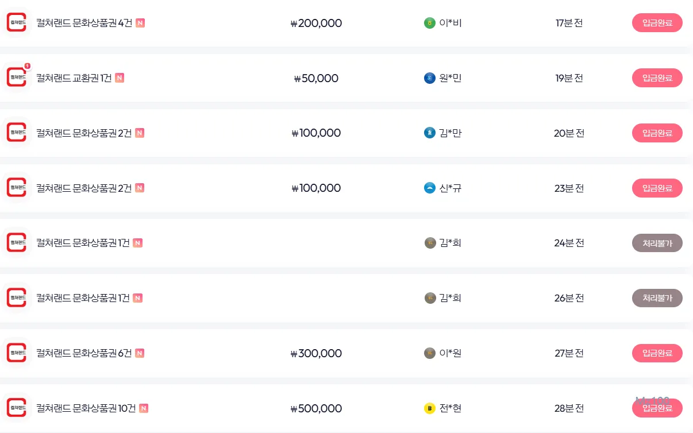
Task: Click the blue bank icon beside 신*규
Action: tap(429, 188)
